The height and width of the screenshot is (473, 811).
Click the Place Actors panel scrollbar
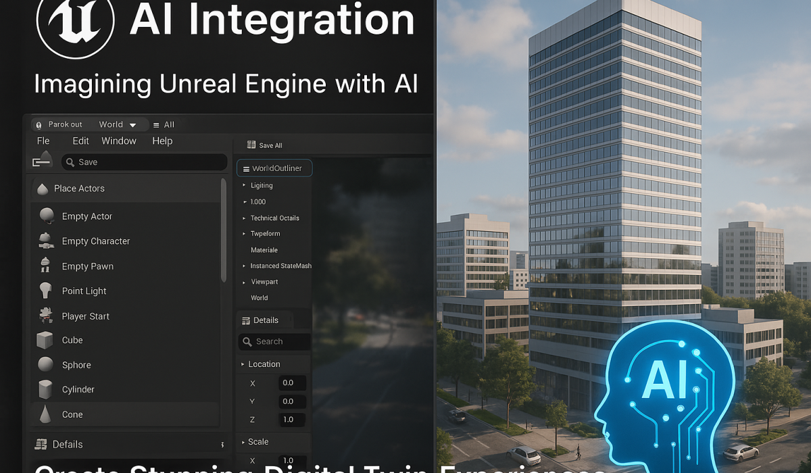(224, 230)
